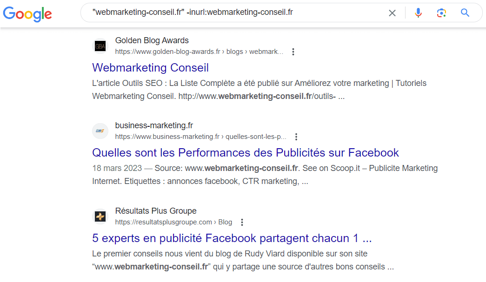
Task: Open Google Lens image search icon
Action: pyautogui.click(x=441, y=13)
